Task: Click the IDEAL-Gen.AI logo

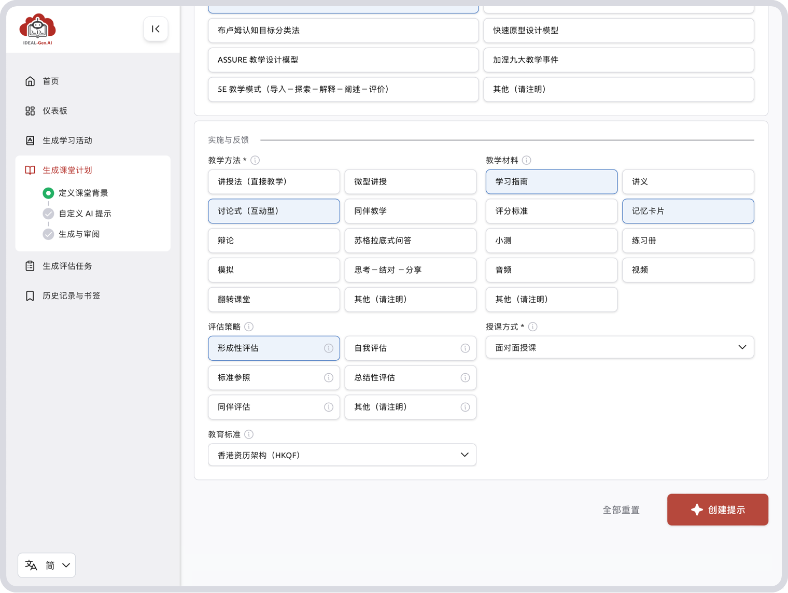Action: [x=37, y=30]
